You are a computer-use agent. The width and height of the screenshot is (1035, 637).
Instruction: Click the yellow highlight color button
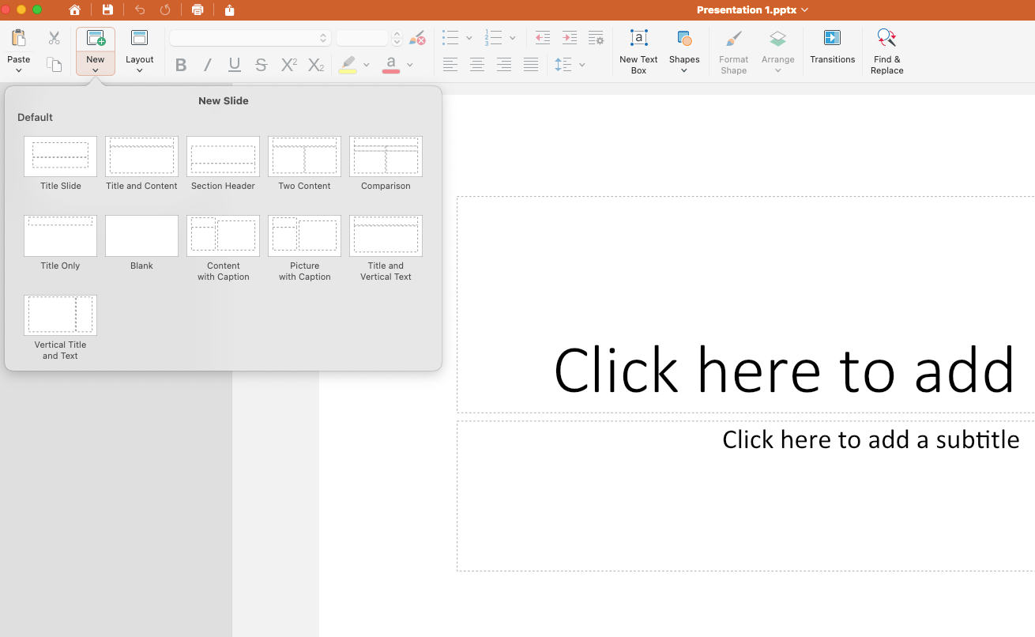pos(348,65)
